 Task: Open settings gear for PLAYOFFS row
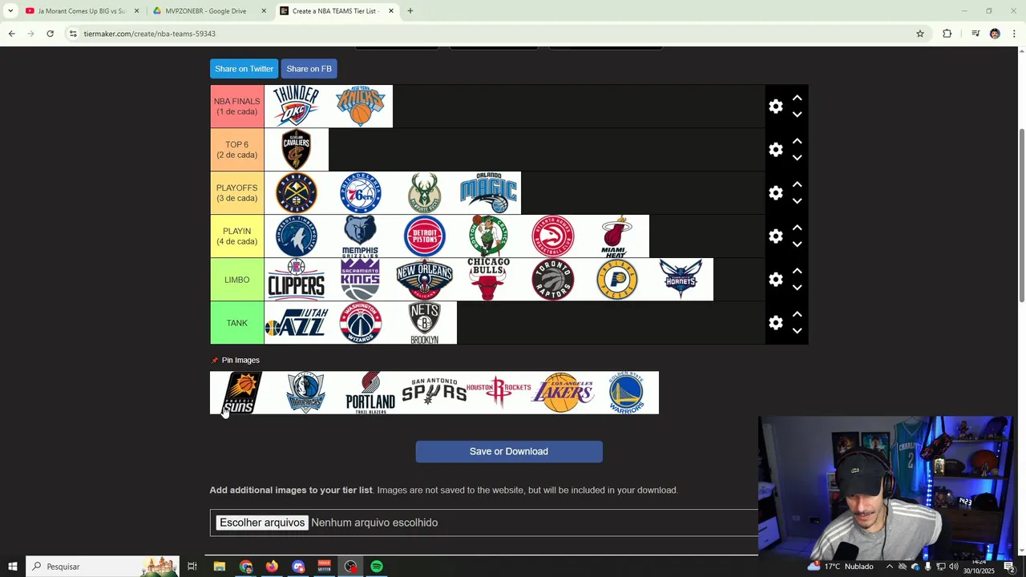pyautogui.click(x=776, y=193)
